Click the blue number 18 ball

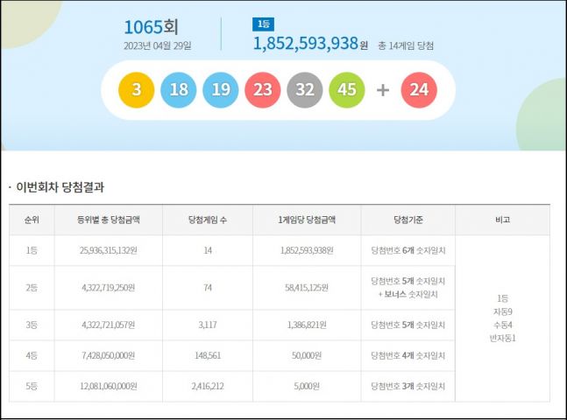click(179, 90)
